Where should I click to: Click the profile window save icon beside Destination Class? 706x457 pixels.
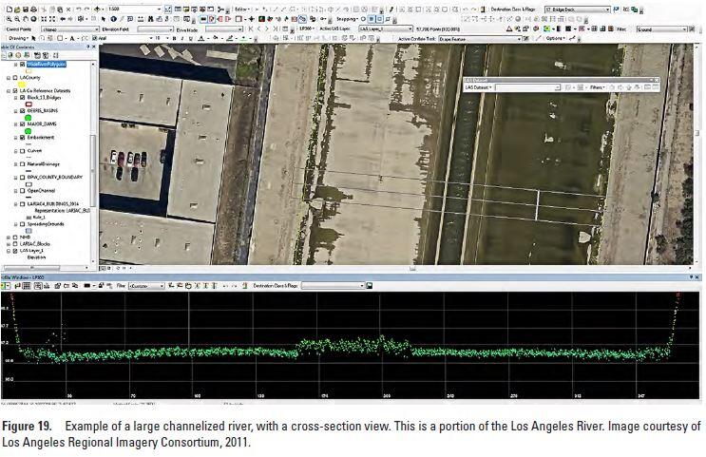(370, 285)
